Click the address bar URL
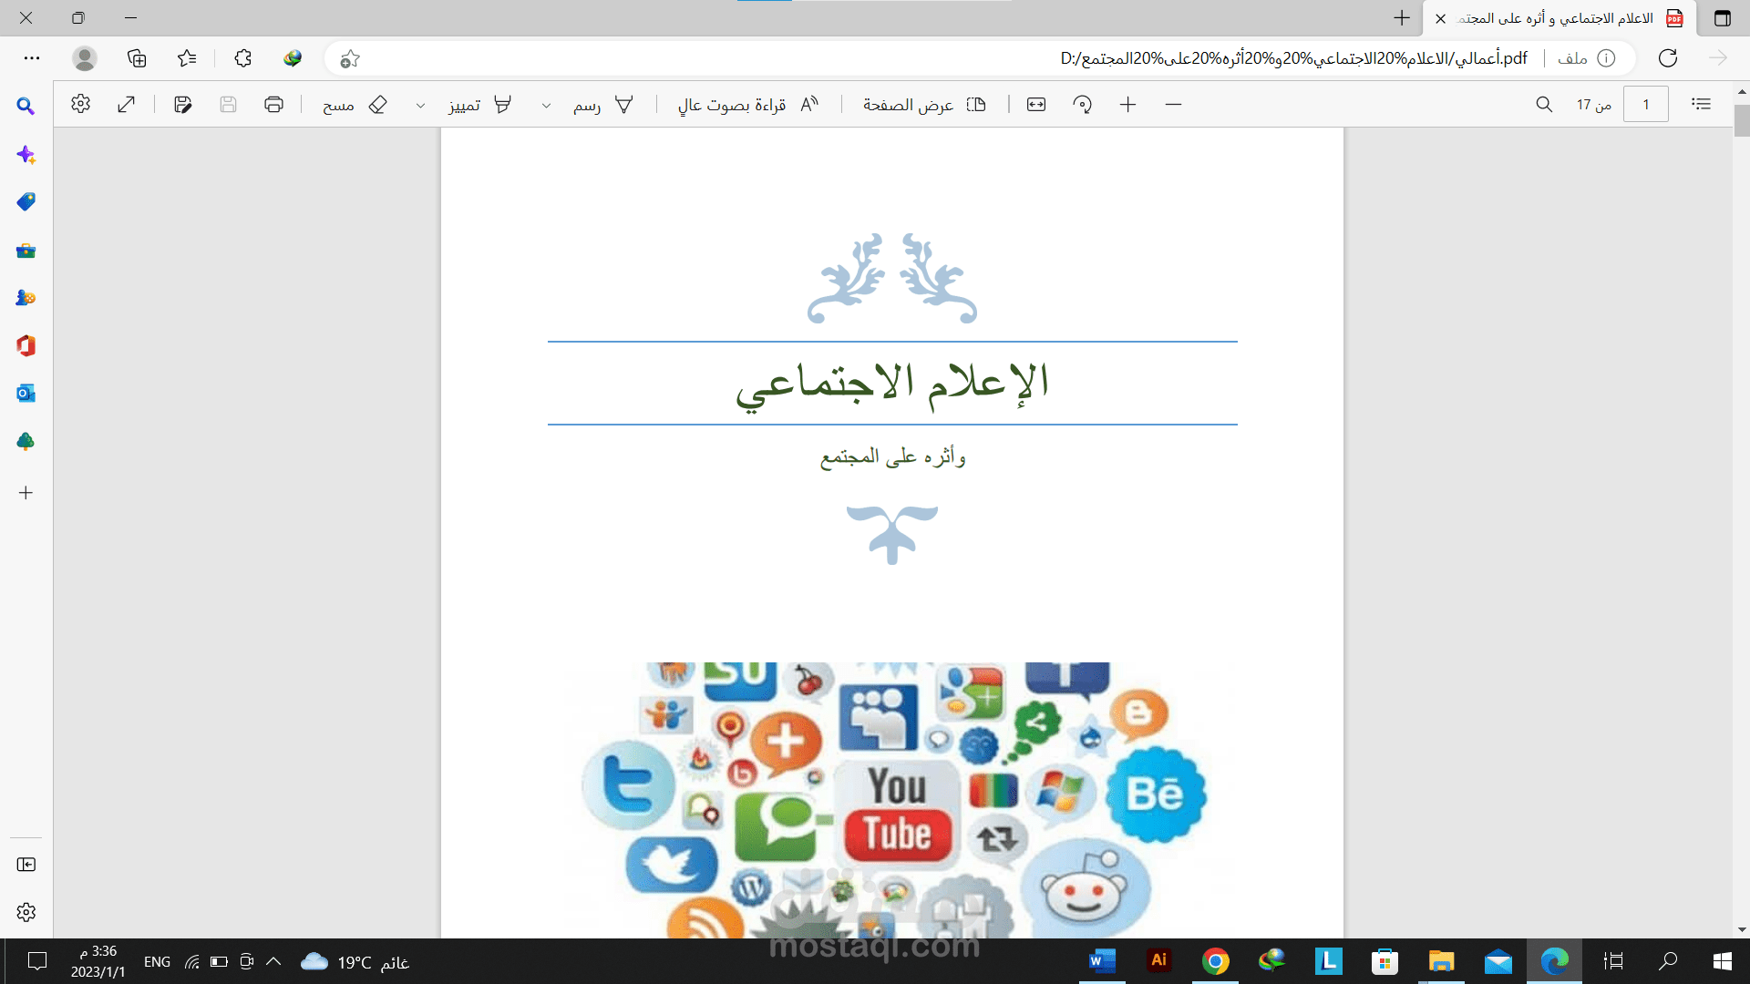Screen dimensions: 1750x984 (x=1293, y=58)
